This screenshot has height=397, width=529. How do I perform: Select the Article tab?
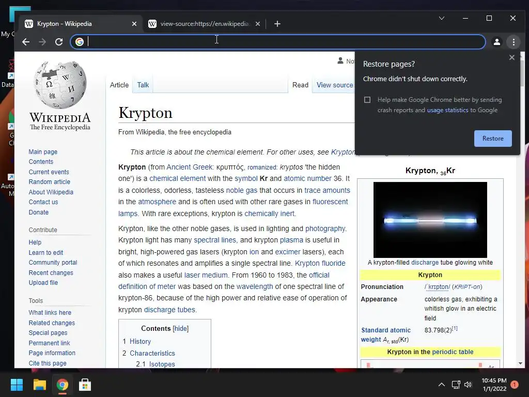(119, 85)
